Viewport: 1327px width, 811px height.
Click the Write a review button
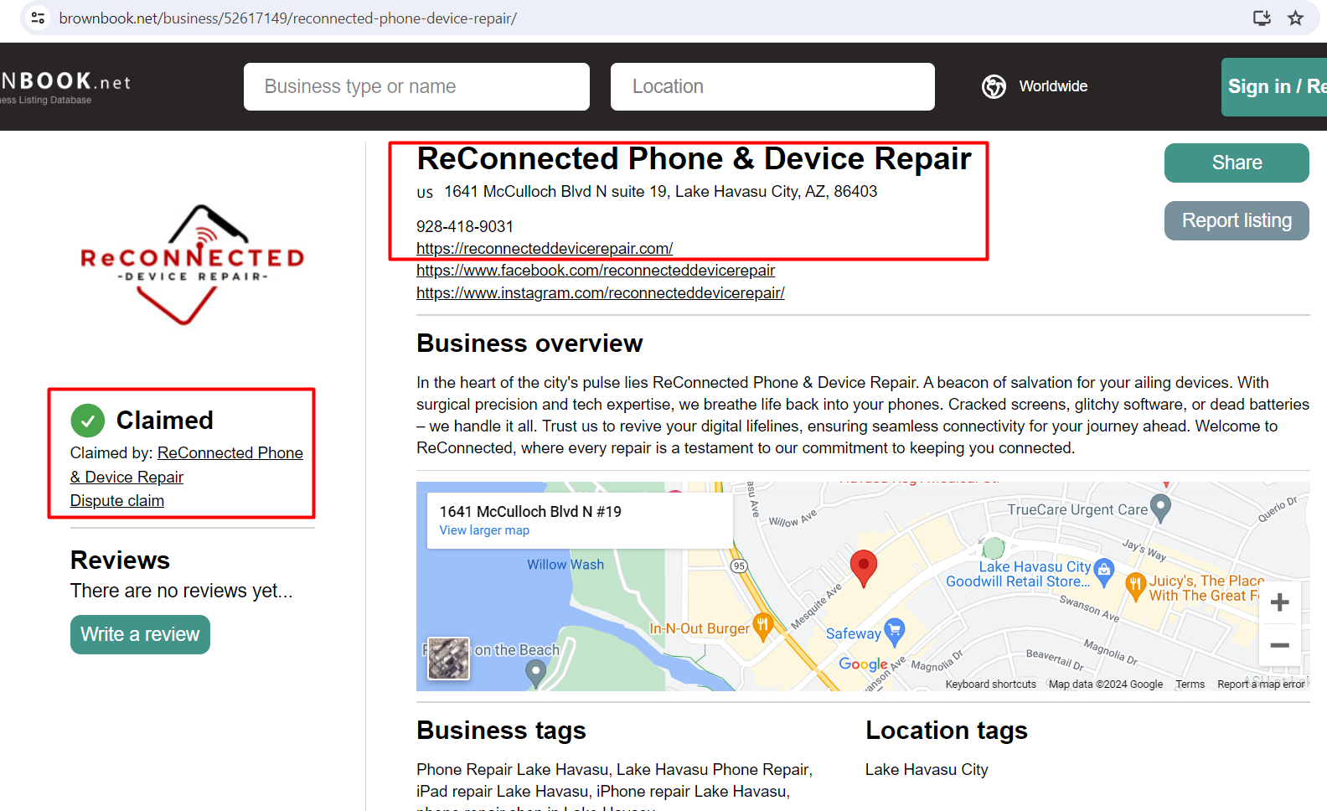[140, 634]
